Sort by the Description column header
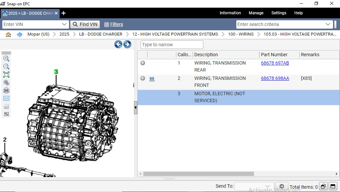Viewport: 340px width, 192px height. point(226,55)
